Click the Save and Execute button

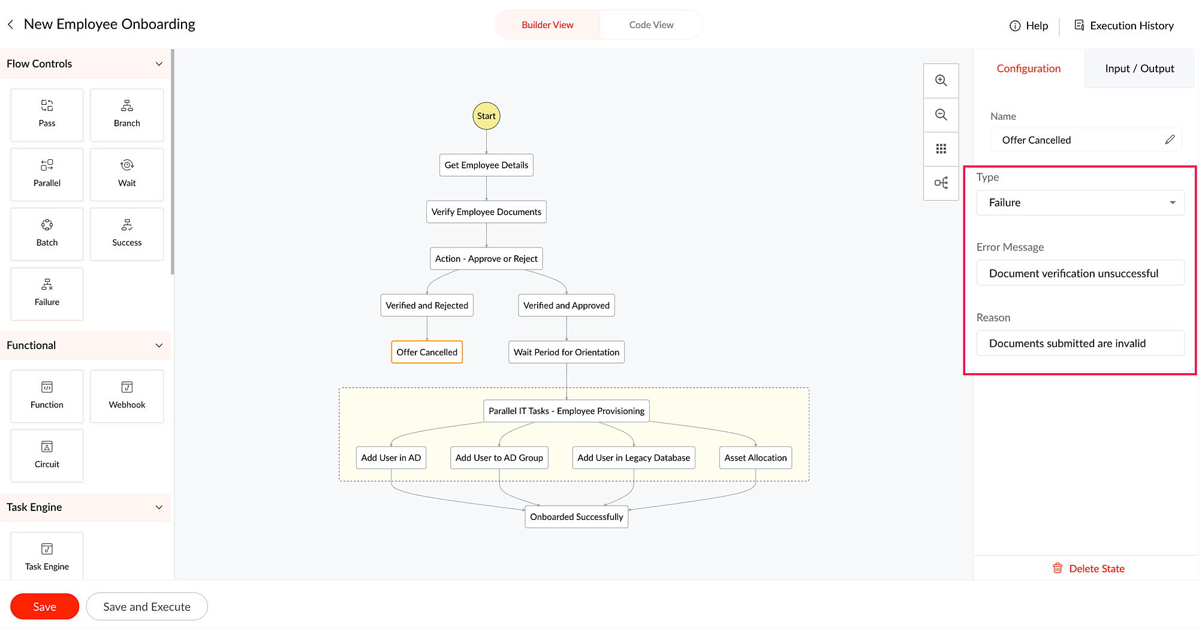click(147, 607)
